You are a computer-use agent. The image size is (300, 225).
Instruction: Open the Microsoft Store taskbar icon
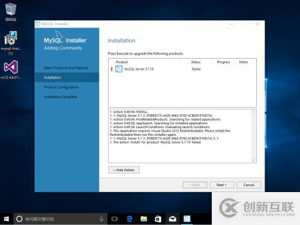[x=158, y=219]
